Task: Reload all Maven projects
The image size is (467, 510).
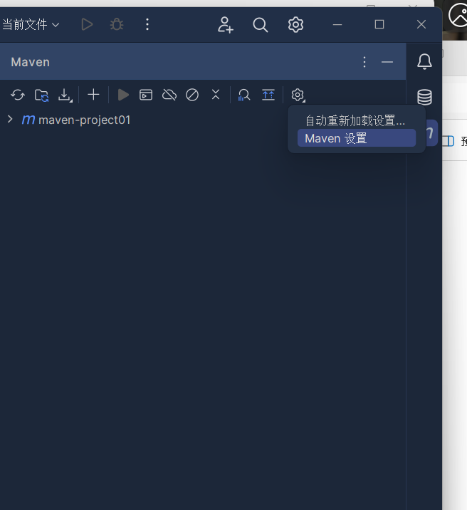Action: tap(18, 95)
